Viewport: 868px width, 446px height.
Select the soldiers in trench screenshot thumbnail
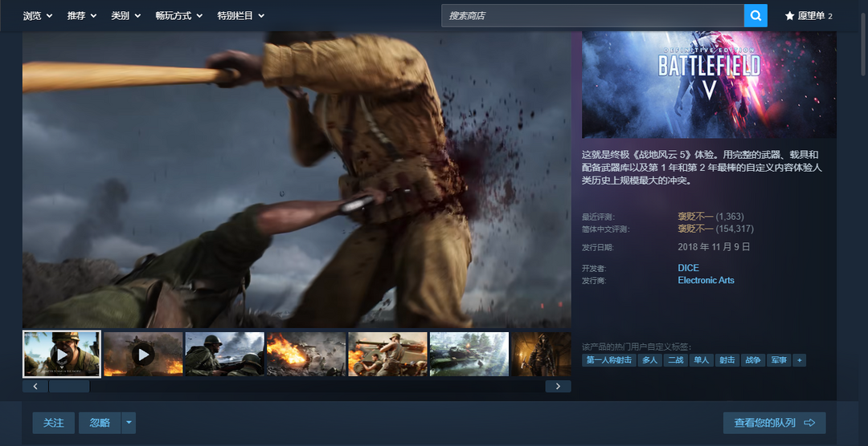[x=225, y=355]
